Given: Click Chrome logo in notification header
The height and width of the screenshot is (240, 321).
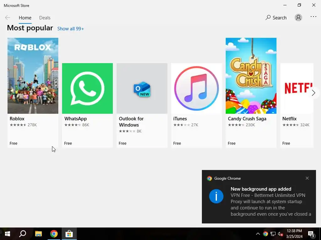Looking at the screenshot, I should pos(209,178).
